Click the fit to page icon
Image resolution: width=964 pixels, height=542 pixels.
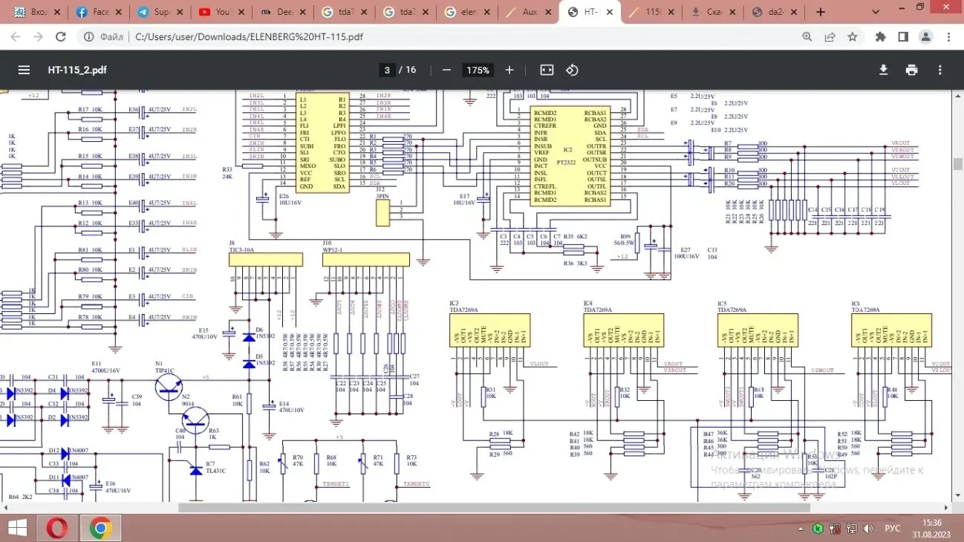(x=547, y=70)
